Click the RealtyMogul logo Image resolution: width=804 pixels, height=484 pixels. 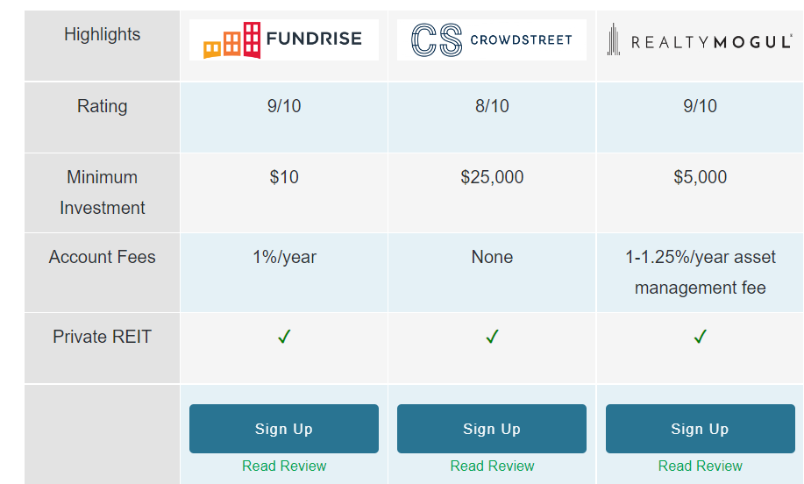point(700,40)
